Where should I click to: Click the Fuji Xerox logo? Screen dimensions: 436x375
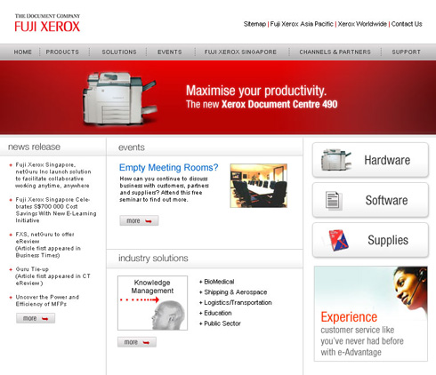point(47,23)
